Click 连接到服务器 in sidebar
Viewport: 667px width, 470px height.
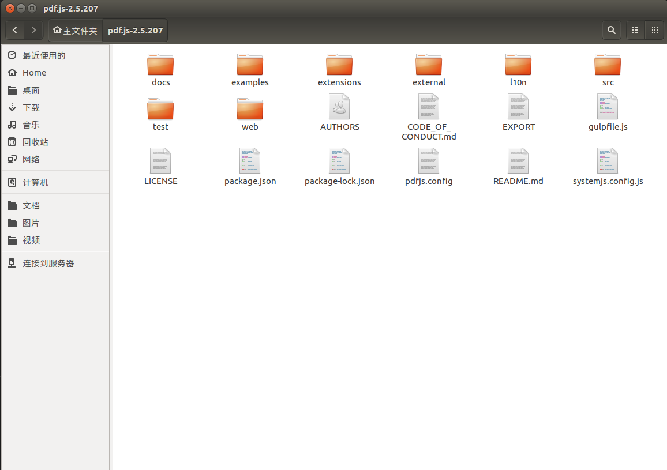pyautogui.click(x=55, y=264)
